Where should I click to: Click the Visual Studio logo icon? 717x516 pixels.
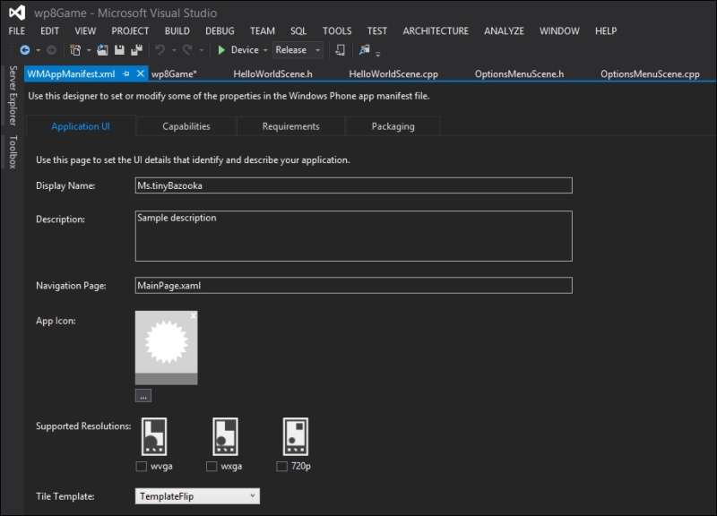pyautogui.click(x=17, y=13)
